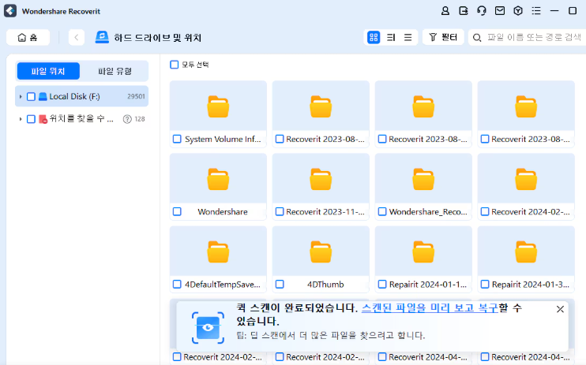This screenshot has height=365, width=586.
Task: Open the Repairit 2024-01-1... folder thumbnail
Action: (x=423, y=251)
